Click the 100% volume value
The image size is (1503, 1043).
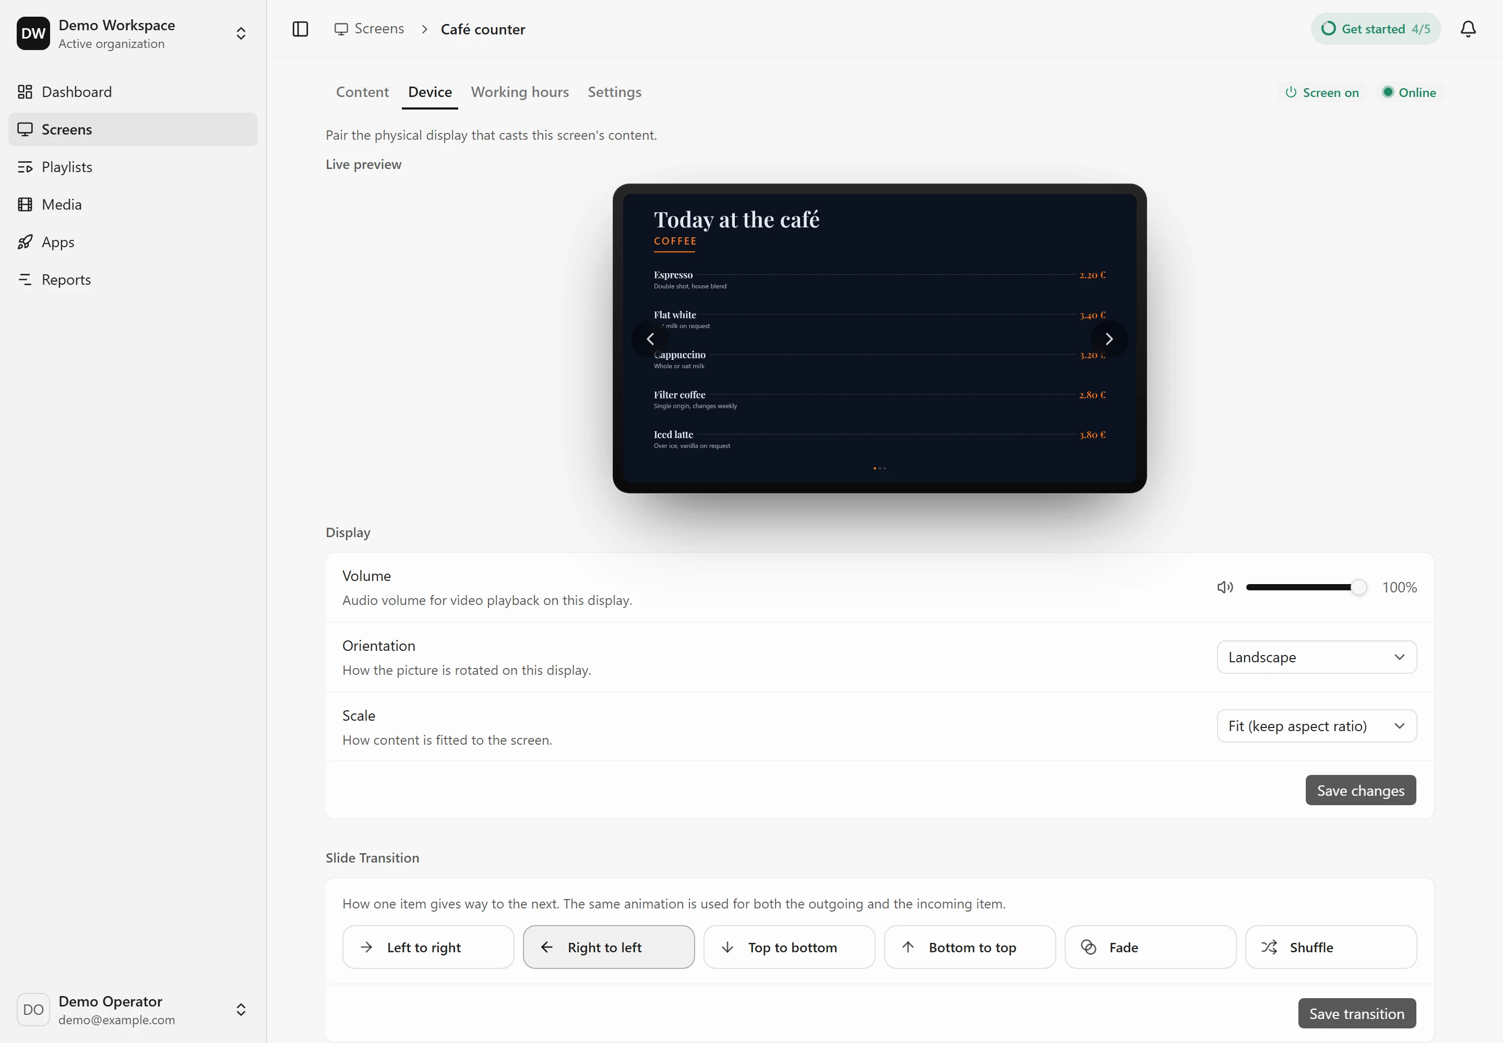(x=1399, y=588)
